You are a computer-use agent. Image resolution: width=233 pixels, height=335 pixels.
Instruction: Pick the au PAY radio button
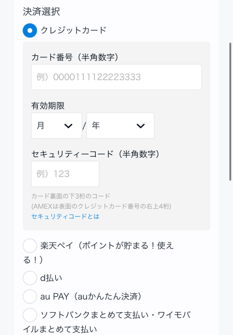tap(30, 296)
